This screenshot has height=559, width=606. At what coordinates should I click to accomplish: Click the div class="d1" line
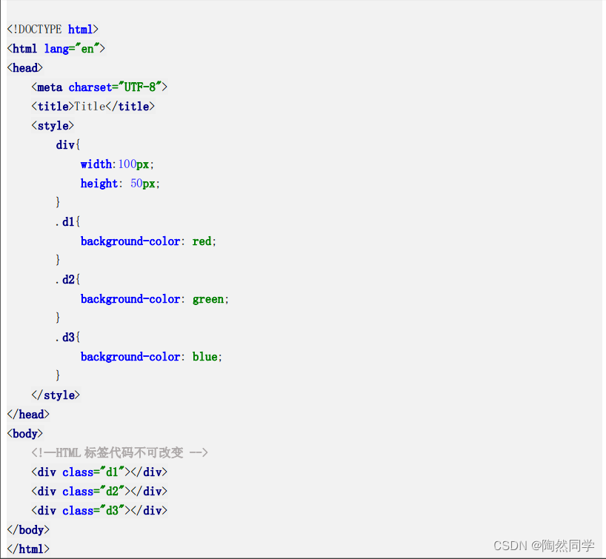click(99, 472)
